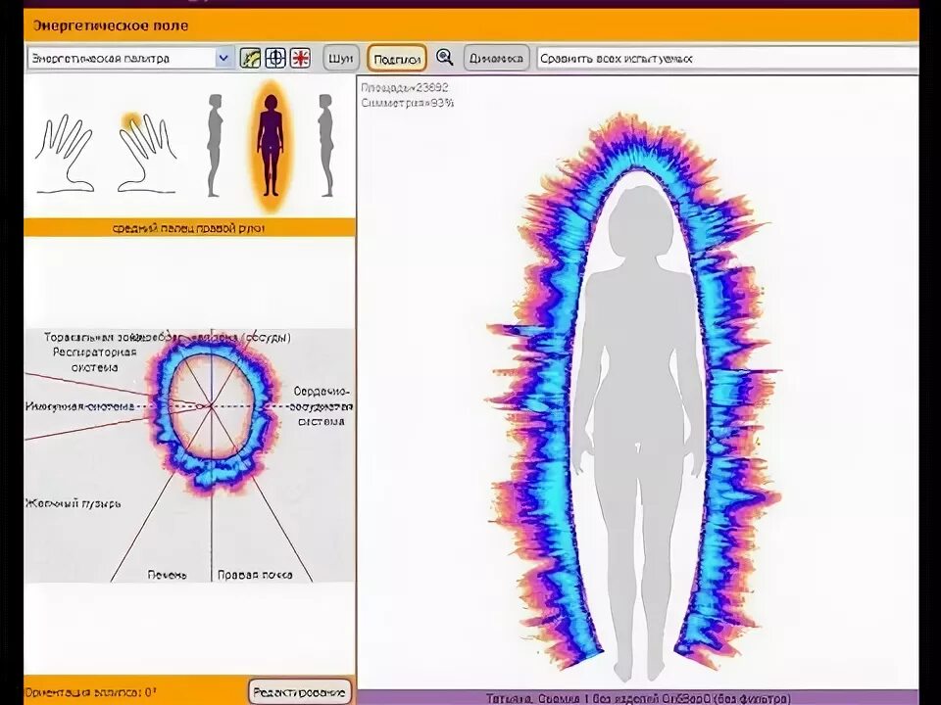Click the Динамика button
This screenshot has width=941, height=705.
(496, 58)
